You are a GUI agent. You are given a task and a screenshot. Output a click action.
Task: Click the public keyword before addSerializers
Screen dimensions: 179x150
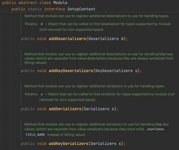tap(28, 109)
